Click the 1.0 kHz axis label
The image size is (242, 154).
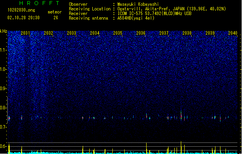(3, 69)
